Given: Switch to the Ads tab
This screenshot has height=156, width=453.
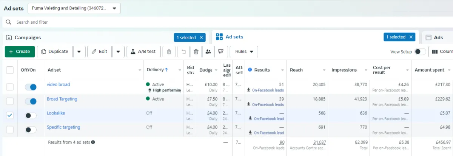Looking at the screenshot, I should pyautogui.click(x=438, y=37).
